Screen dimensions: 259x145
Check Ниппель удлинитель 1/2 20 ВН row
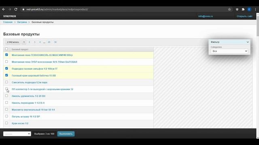[6, 96]
